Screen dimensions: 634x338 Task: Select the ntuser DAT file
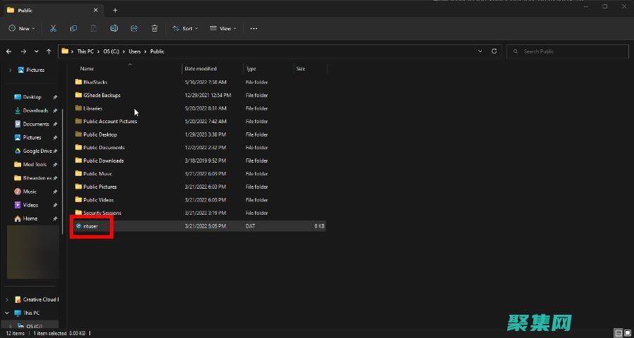coord(90,226)
